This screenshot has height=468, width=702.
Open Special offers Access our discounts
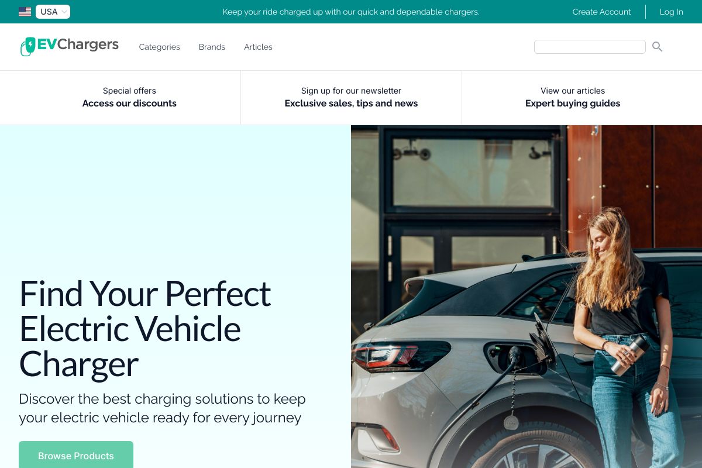point(129,97)
